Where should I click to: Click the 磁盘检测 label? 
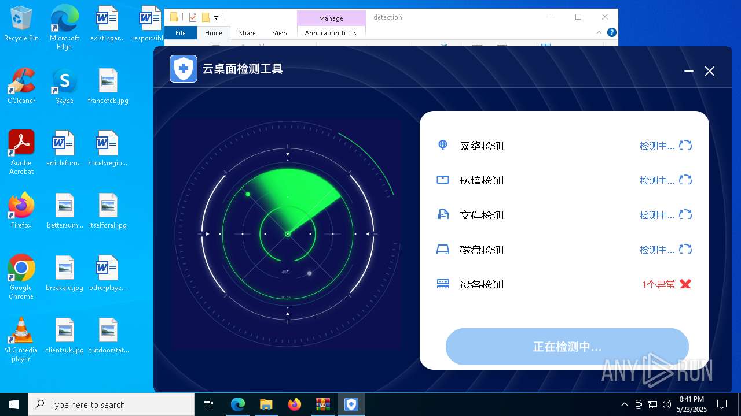[x=482, y=250]
